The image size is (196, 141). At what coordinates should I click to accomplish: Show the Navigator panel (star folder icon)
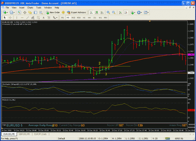point(30,13)
